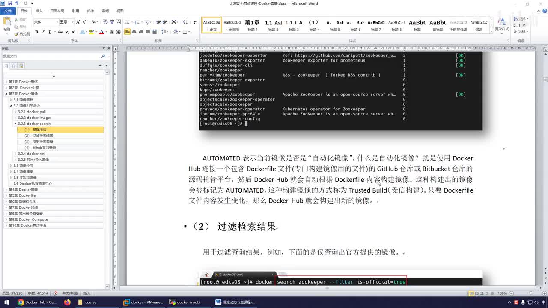Open the font size dropdown
Viewport: 548px width, 308px height.
[72, 22]
